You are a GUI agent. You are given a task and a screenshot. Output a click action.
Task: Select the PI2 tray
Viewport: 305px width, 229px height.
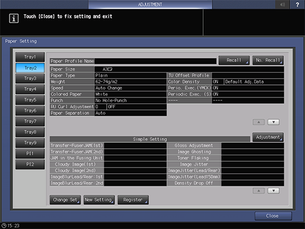point(30,164)
